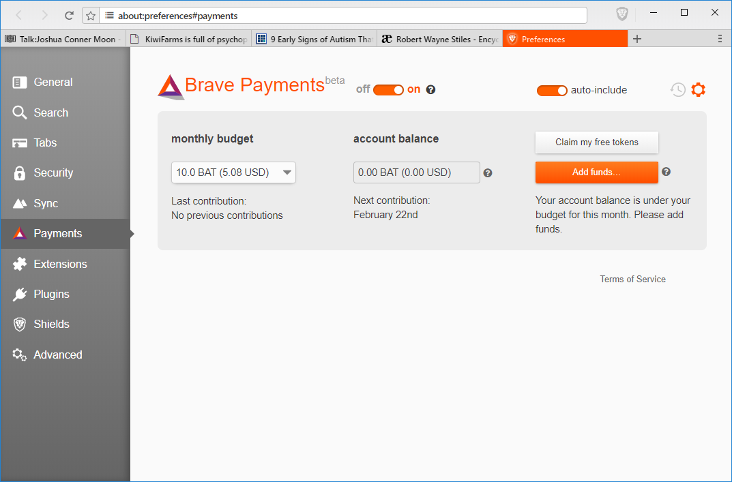Viewport: 732px width, 482px height.
Task: Open Search preferences section
Action: 65,112
